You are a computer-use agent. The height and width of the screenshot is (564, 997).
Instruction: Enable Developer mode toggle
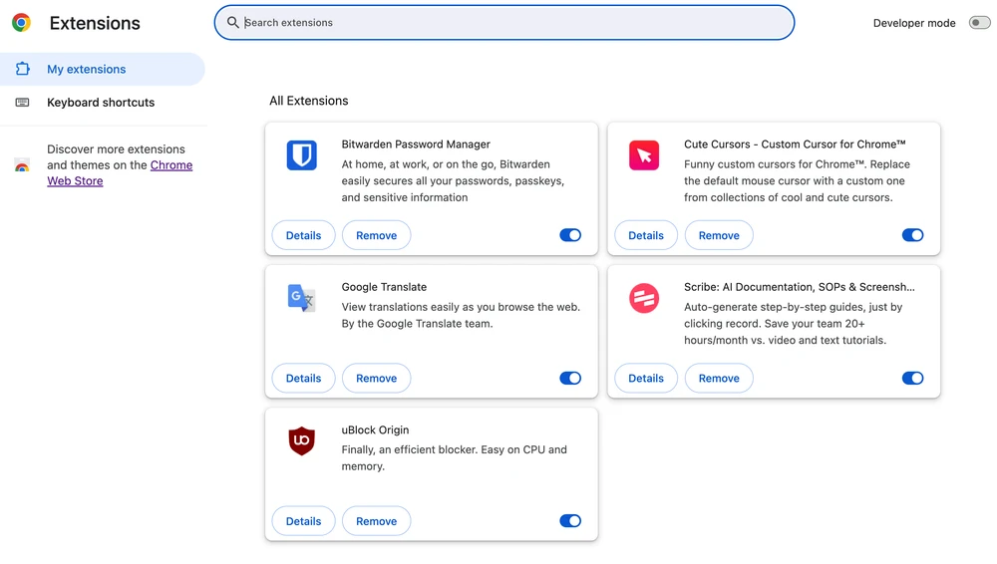click(979, 23)
